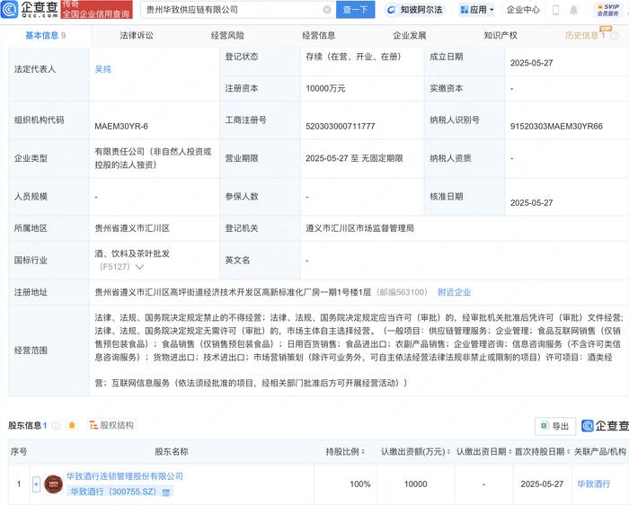Click the 存续（在营、开业、在册）status text
This screenshot has height=506, width=629.
click(353, 57)
